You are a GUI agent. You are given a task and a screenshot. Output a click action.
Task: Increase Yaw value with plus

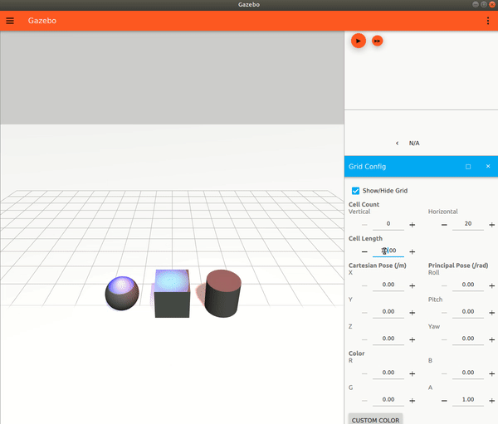tap(492, 339)
